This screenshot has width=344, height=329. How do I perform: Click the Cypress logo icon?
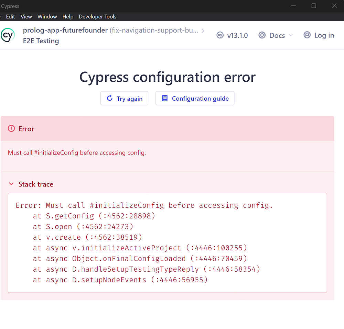click(x=8, y=35)
